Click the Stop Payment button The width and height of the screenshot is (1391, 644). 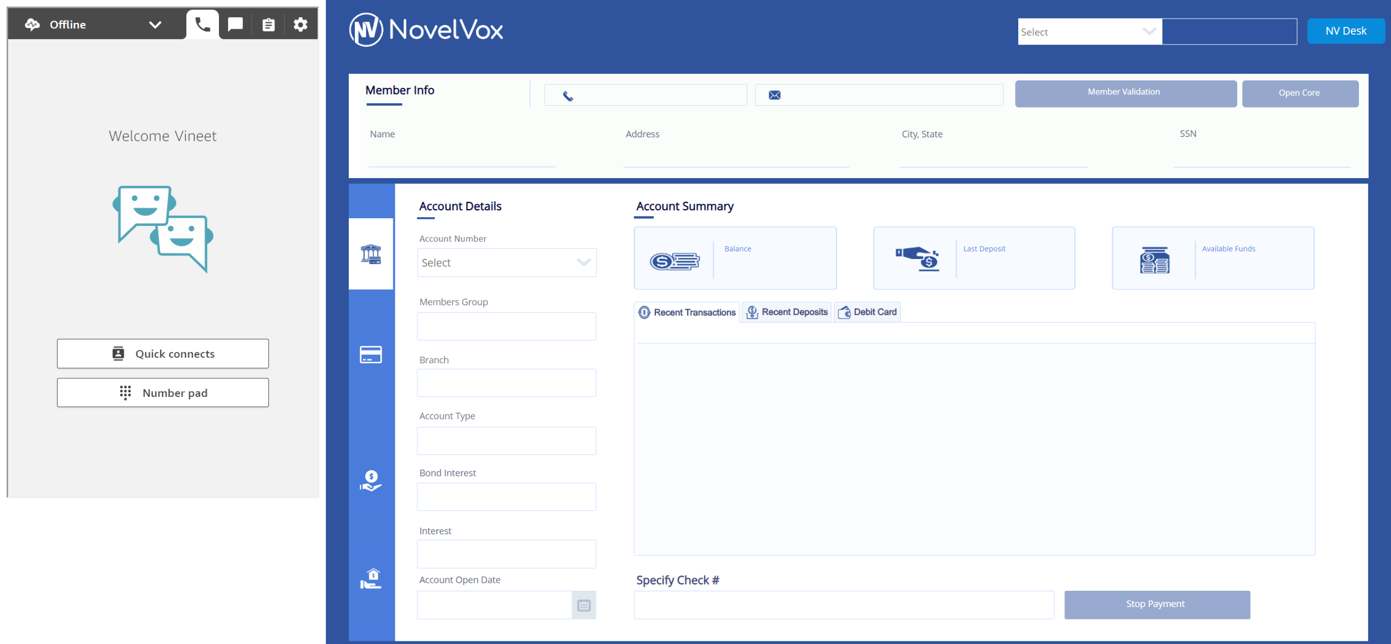click(1157, 604)
